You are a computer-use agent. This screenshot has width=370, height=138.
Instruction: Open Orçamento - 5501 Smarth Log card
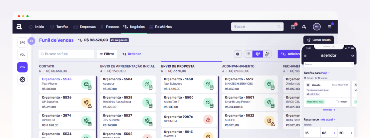pyautogui.click(x=250, y=102)
